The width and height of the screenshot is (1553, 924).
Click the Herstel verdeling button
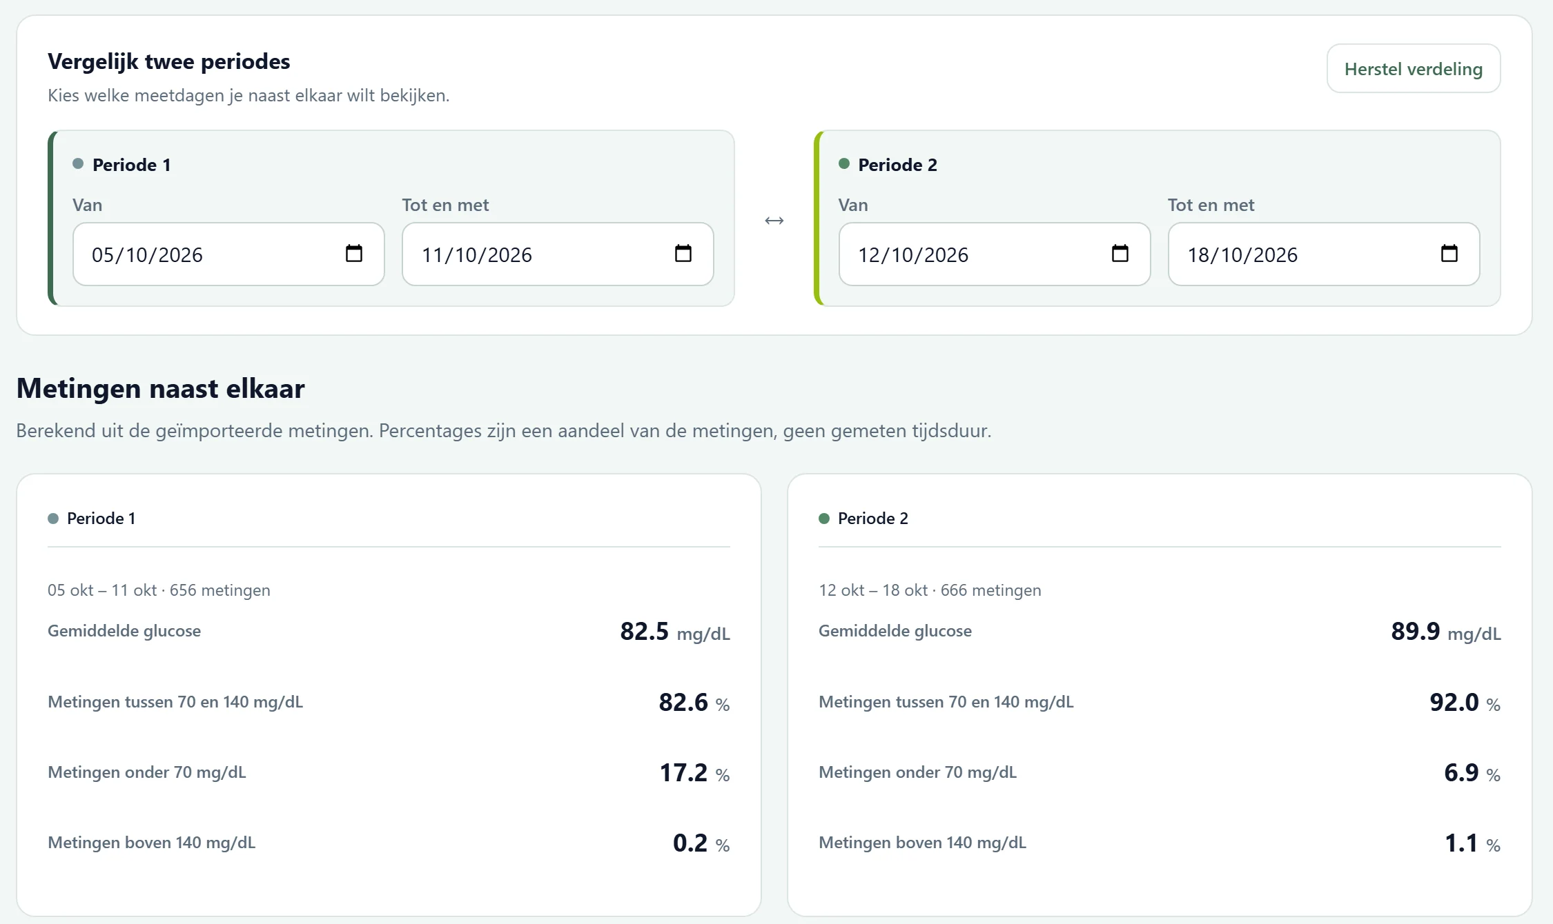pyautogui.click(x=1414, y=68)
